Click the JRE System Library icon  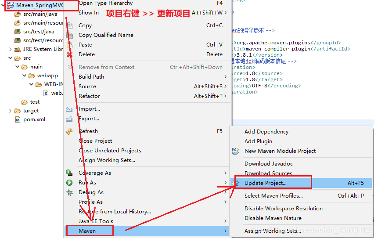[x=18, y=50]
